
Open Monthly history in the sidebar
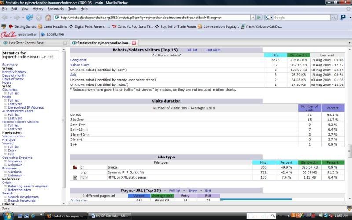point(14,72)
